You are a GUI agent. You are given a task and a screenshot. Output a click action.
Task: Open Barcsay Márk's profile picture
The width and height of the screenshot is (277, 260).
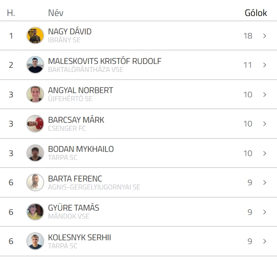[35, 124]
